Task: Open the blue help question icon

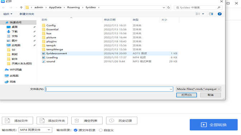Action: [x=219, y=14]
